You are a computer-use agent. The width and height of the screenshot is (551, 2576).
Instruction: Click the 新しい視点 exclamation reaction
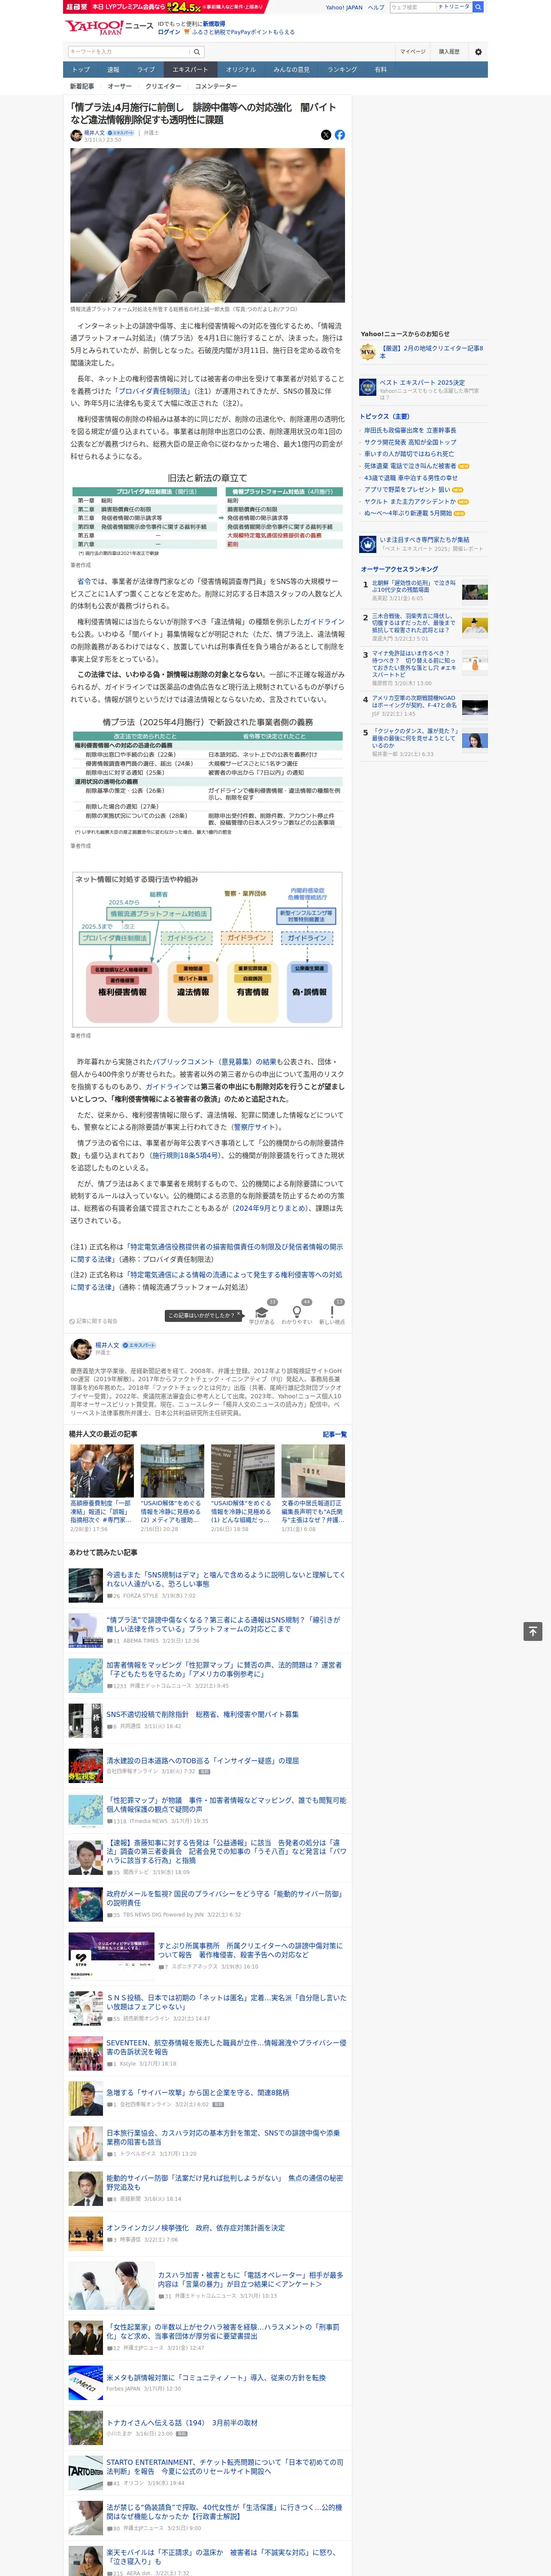pos(332,1312)
